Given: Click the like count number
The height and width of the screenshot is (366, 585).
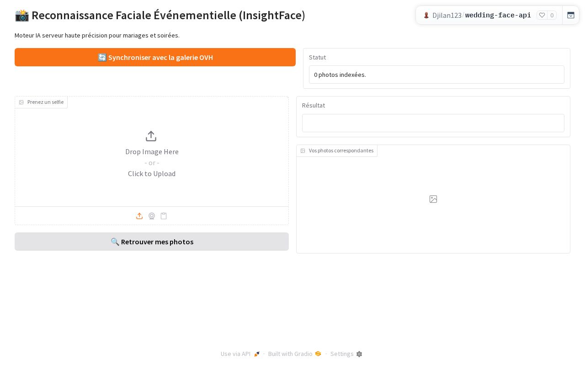Looking at the screenshot, I should pos(552,15).
